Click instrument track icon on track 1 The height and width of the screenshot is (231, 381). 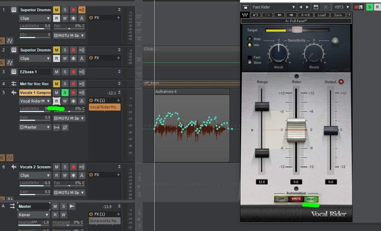click(14, 10)
